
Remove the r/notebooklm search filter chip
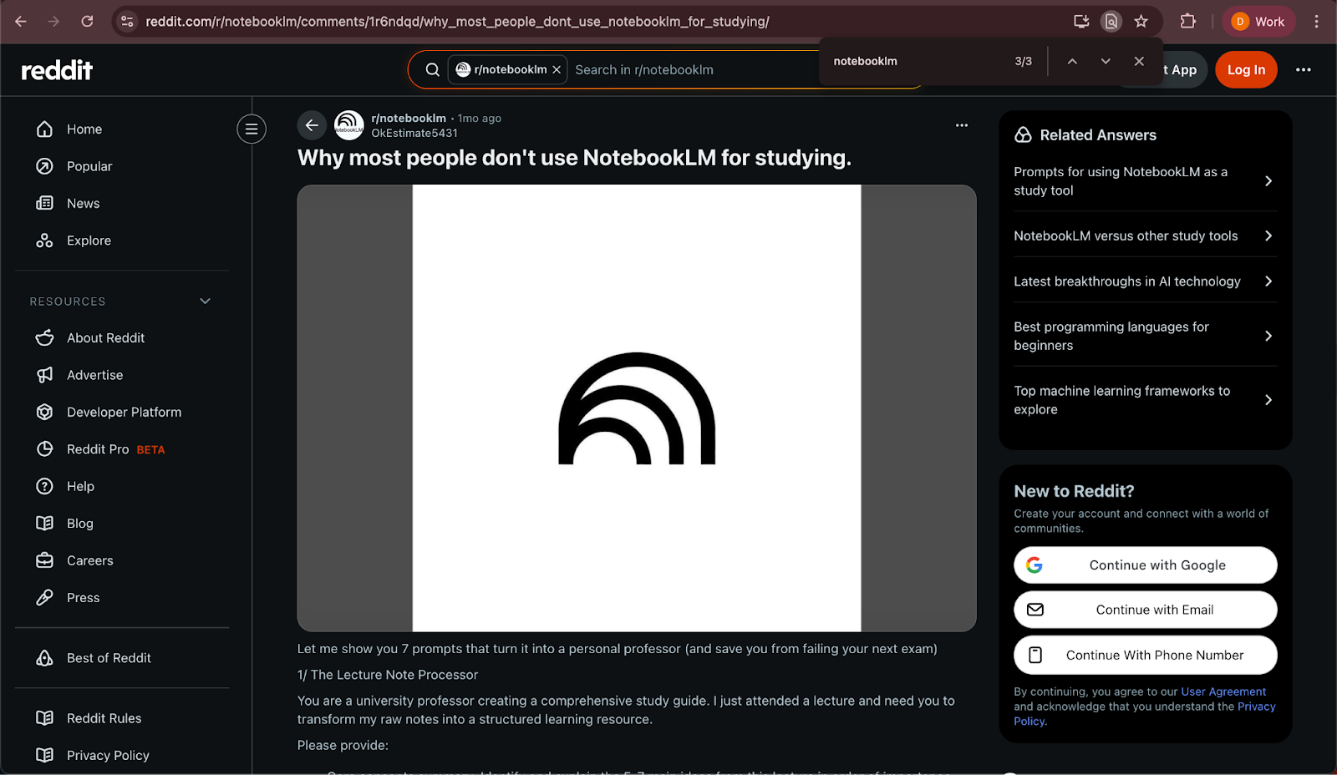click(x=557, y=70)
